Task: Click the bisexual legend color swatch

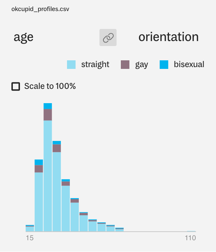Action: tap(164, 65)
